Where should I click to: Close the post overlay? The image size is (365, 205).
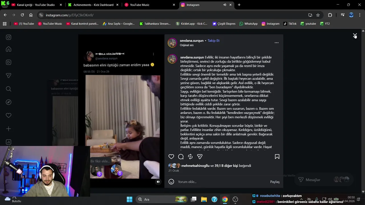point(355,35)
